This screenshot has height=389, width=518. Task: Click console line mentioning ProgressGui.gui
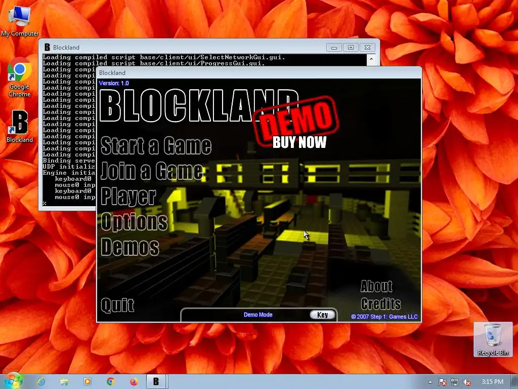point(154,63)
